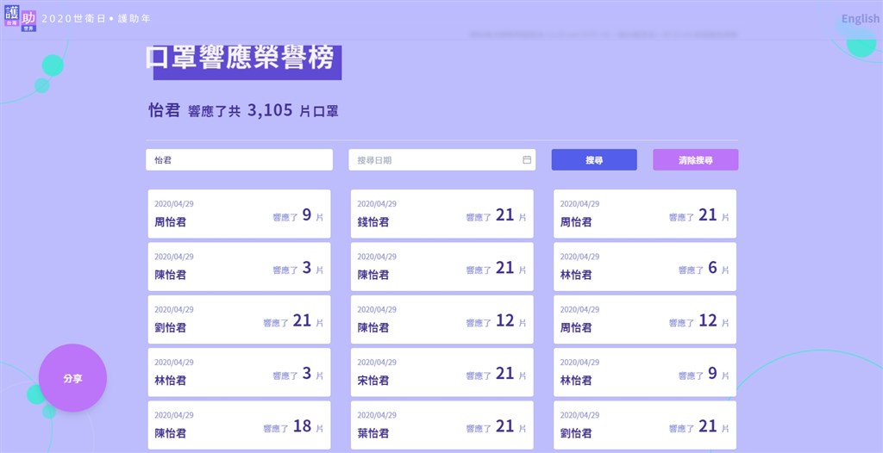The width and height of the screenshot is (883, 453).
Task: Click the 清除搜尋 clear search button
Action: [696, 160]
